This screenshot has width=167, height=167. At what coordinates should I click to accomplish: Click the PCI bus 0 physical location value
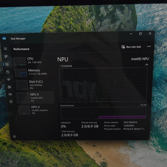(x=134, y=129)
